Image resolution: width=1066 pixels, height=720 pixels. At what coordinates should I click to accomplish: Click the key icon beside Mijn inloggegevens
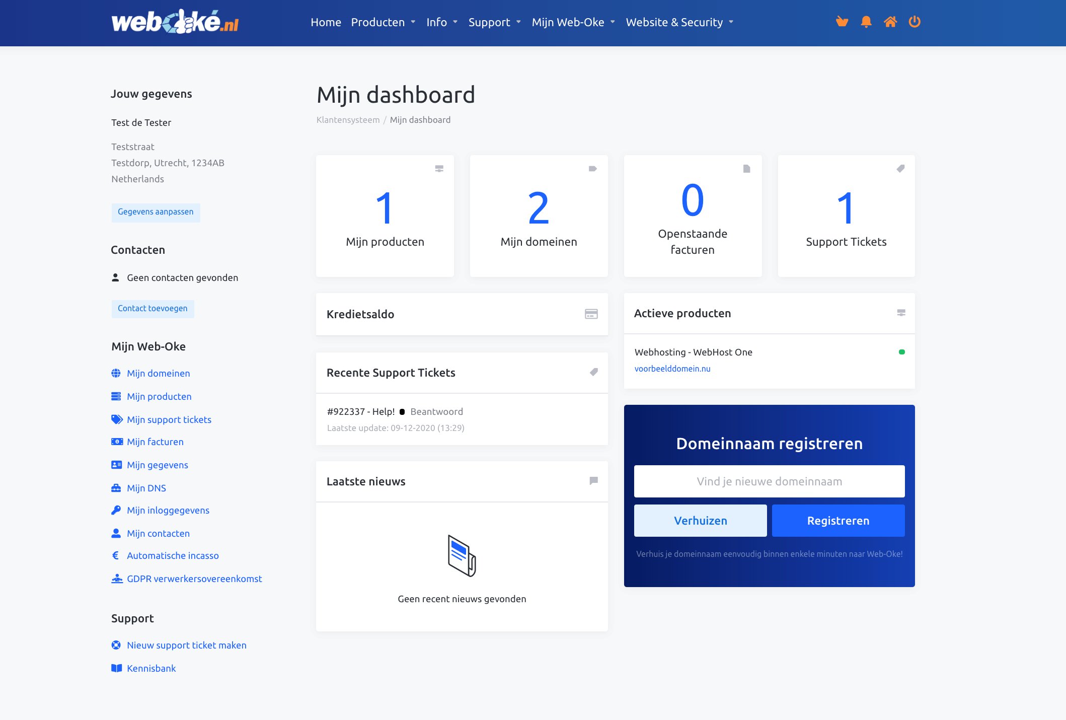coord(116,510)
